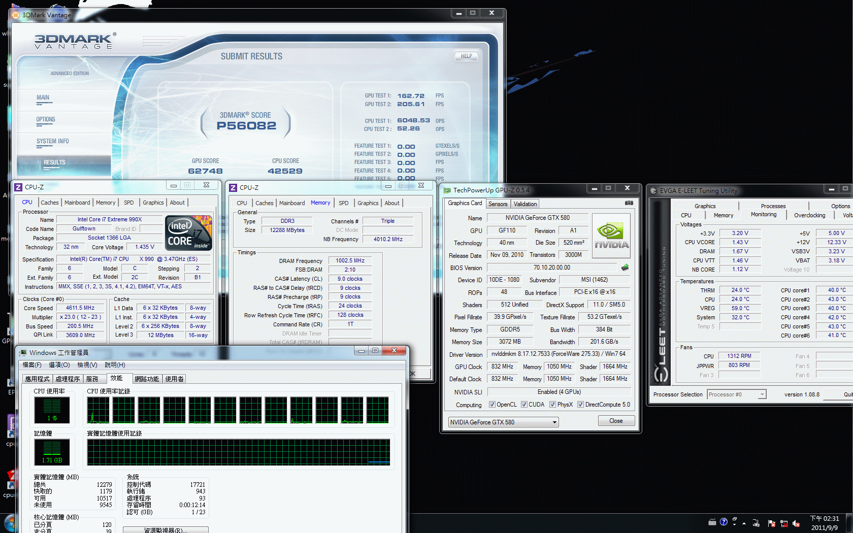Click the disconnected network tray icon
Viewport: 853px width, 533px height.
(x=784, y=523)
